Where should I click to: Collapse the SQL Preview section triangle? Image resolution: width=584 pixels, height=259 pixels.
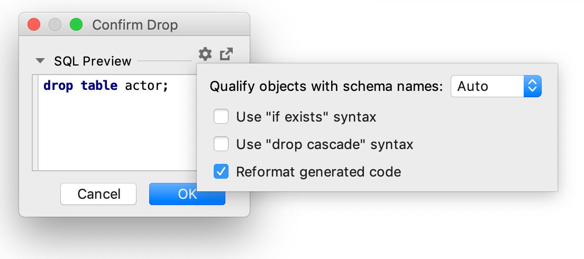[x=40, y=61]
